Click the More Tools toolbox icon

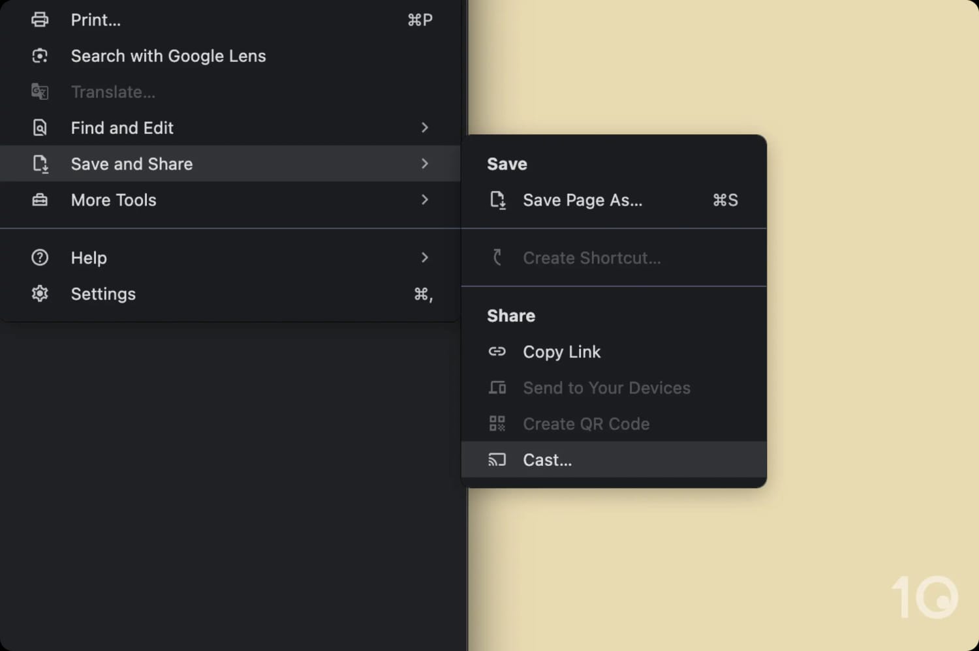(x=40, y=200)
